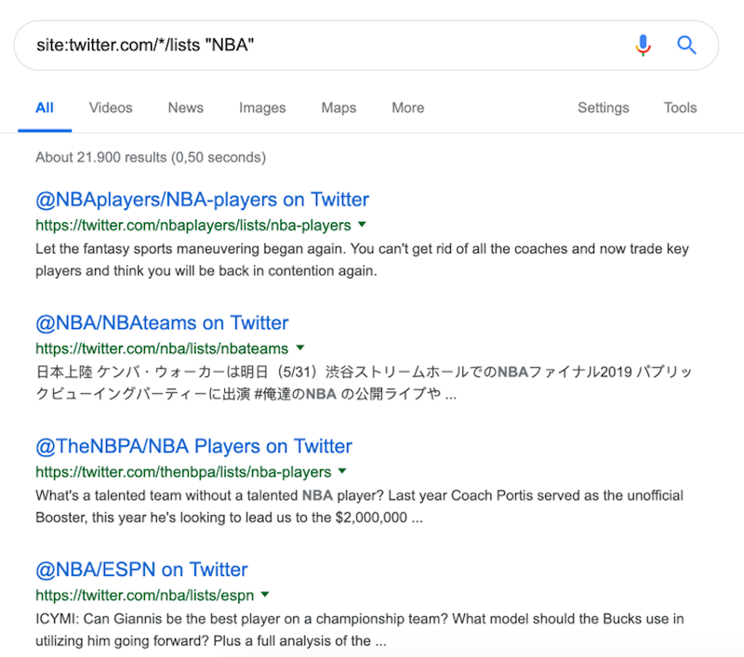Image resolution: width=744 pixels, height=657 pixels.
Task: Switch to the News tab
Action: (185, 108)
